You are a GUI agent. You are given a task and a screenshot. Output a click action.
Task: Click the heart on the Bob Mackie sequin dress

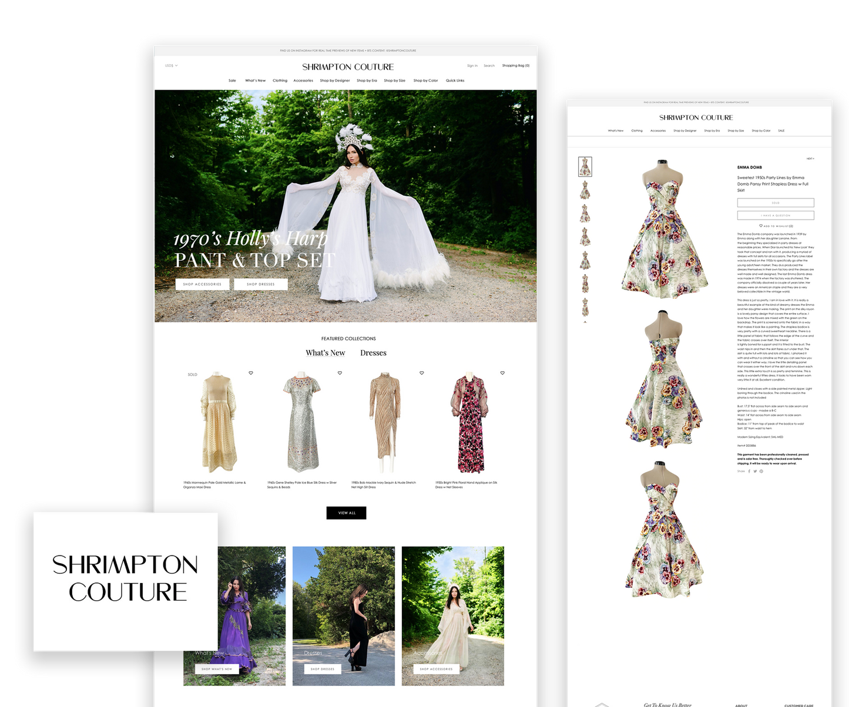pyautogui.click(x=421, y=373)
